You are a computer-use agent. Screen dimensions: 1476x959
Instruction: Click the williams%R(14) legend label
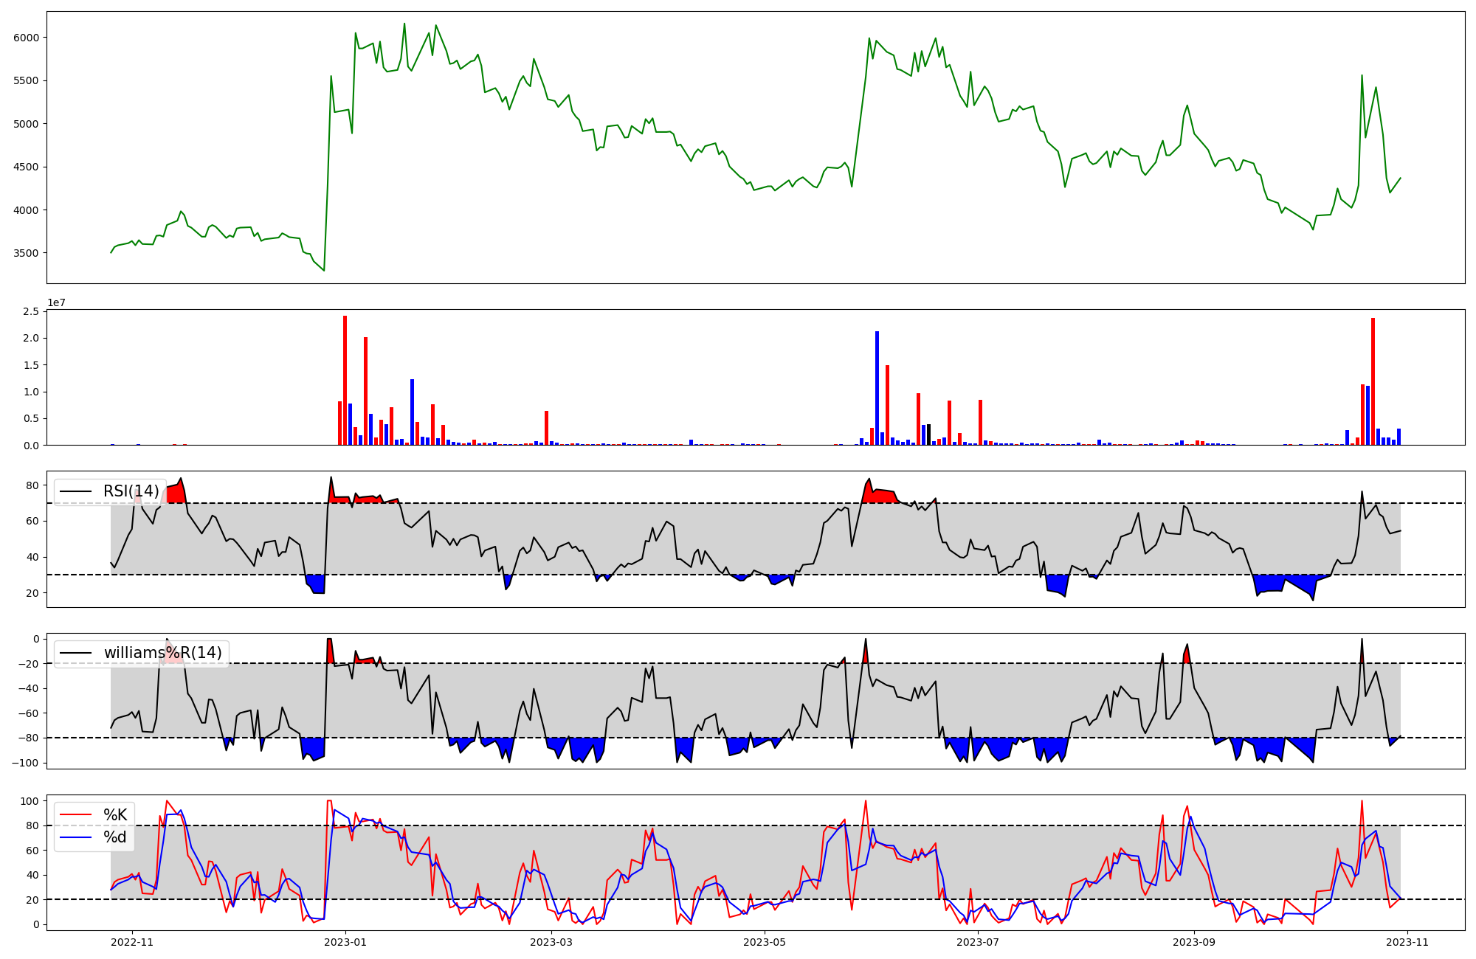[x=162, y=653]
